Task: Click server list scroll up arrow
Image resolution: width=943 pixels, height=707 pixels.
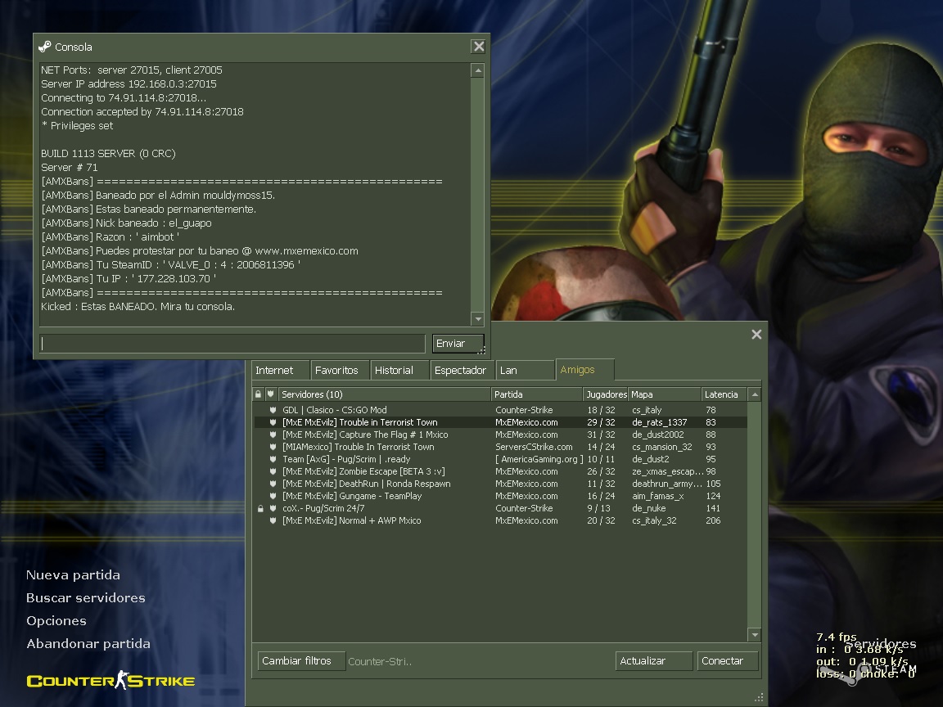Action: tap(755, 394)
